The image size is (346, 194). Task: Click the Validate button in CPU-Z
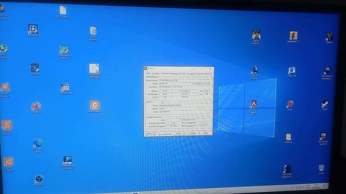pyautogui.click(x=193, y=133)
